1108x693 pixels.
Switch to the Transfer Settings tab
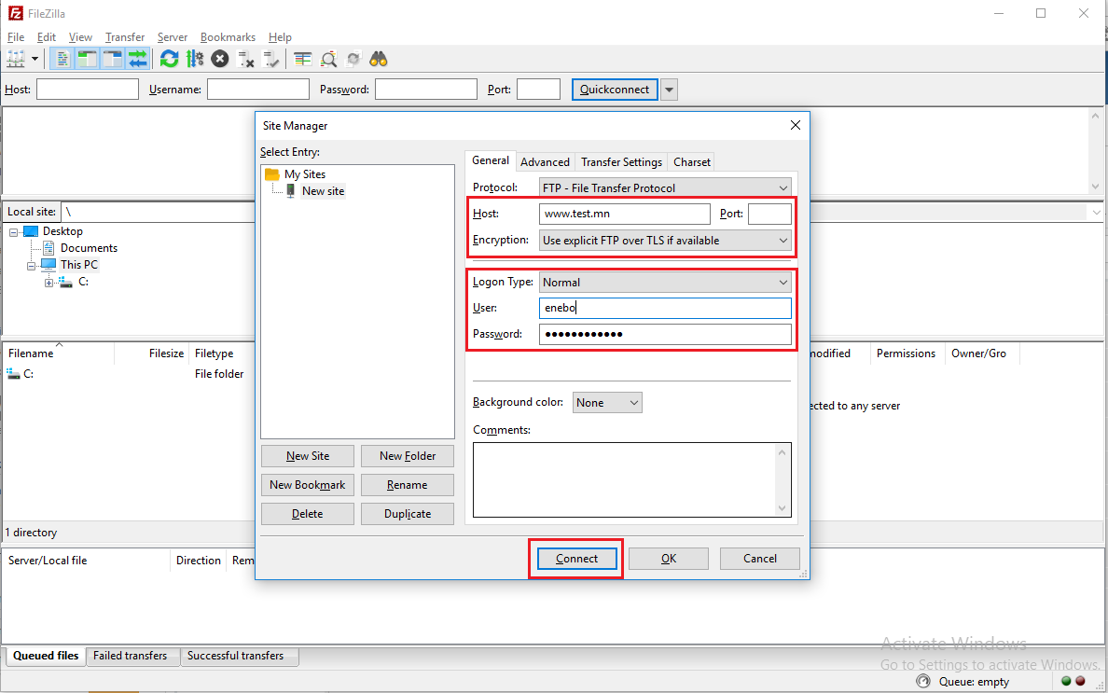click(x=621, y=161)
